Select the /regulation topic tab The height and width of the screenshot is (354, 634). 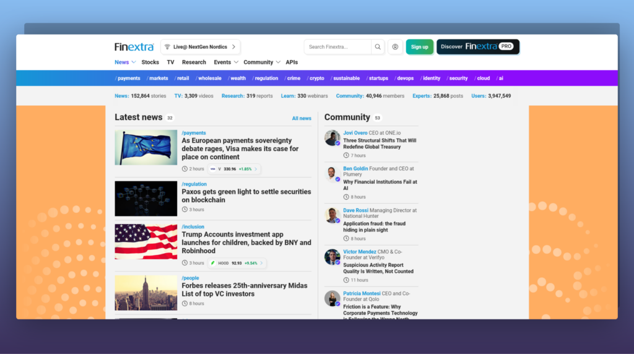(265, 79)
